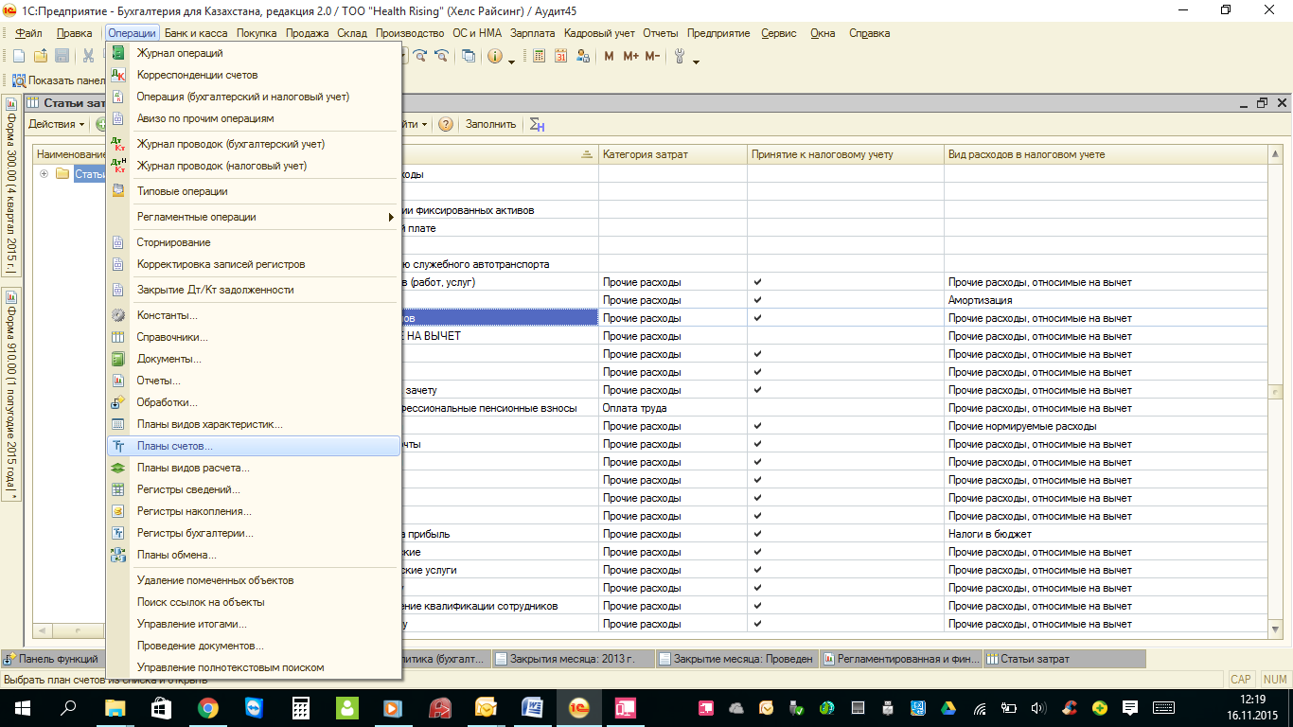1293x727 pixels.
Task: Click the Windows list toolbar icon
Action: click(469, 56)
